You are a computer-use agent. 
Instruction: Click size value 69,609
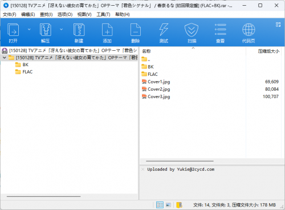(272, 82)
